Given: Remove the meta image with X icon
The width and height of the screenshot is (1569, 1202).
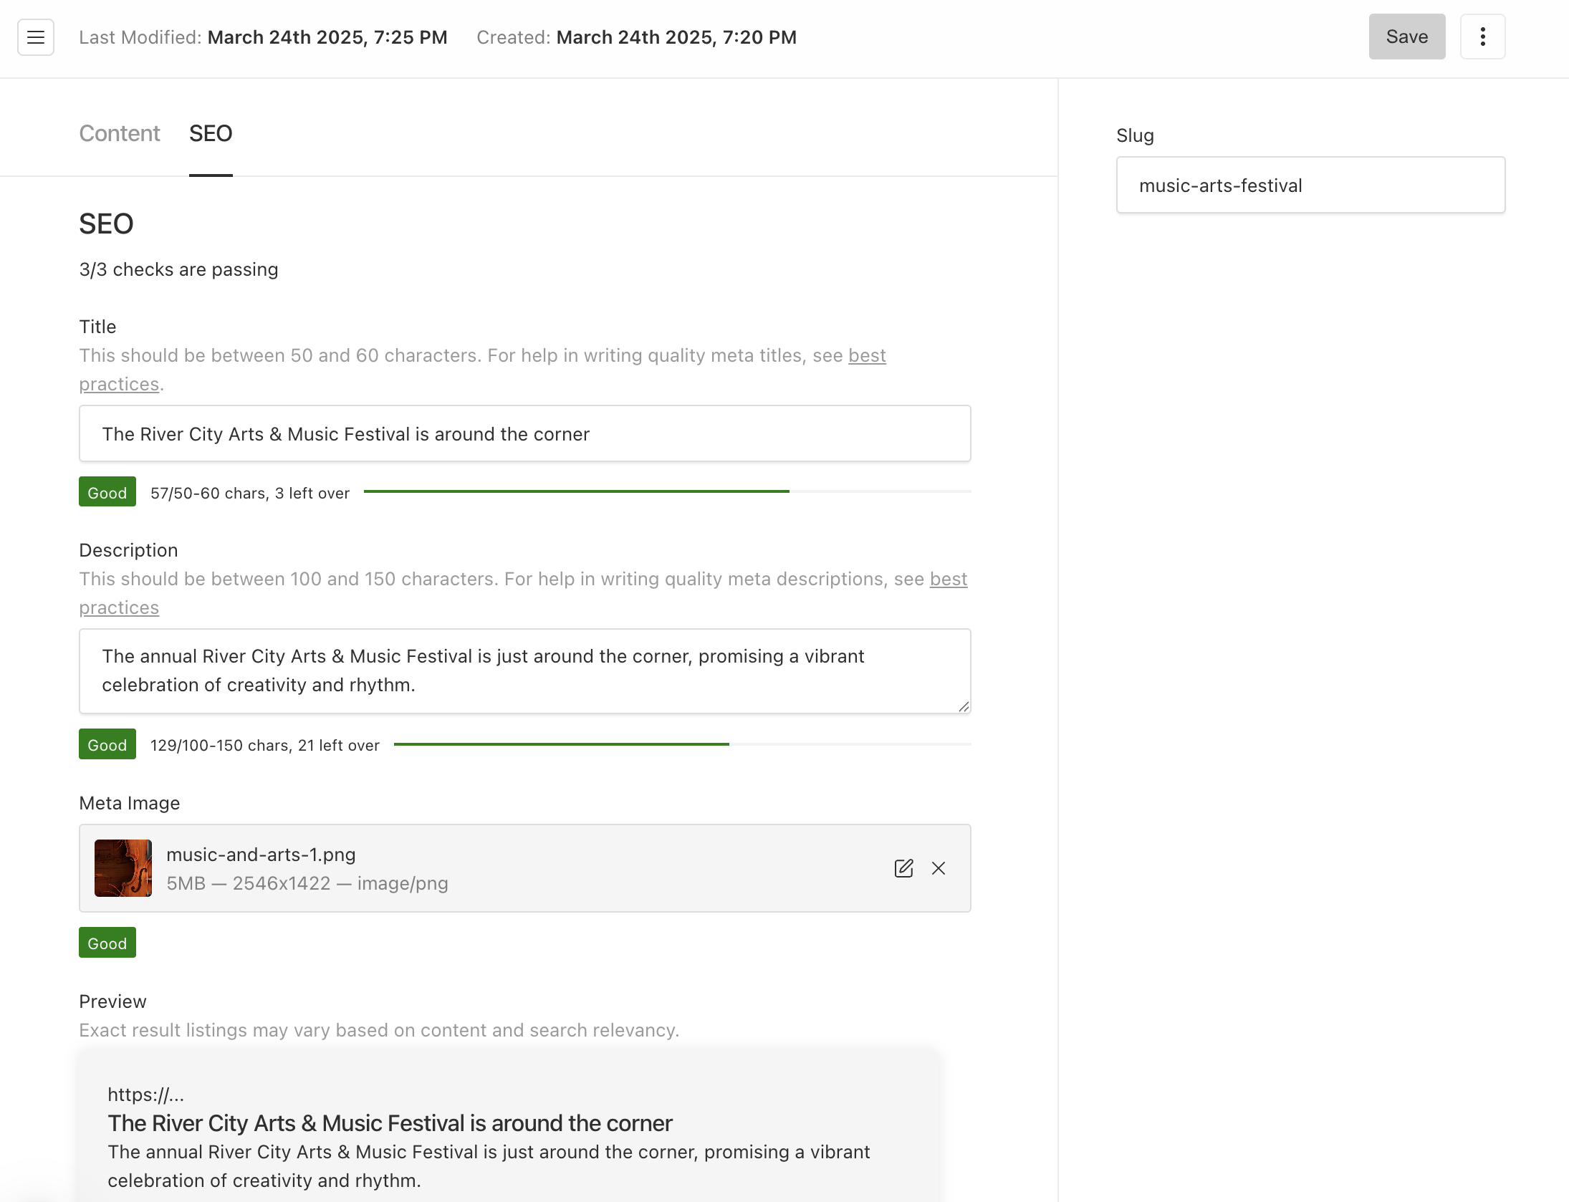Looking at the screenshot, I should tap(939, 868).
